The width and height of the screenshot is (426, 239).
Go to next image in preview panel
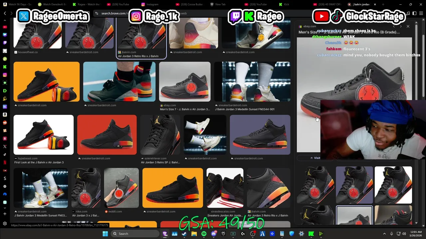click(401, 26)
